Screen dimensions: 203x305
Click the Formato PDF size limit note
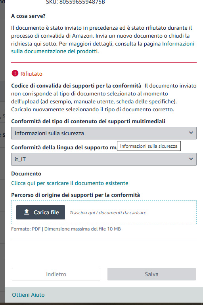point(66,229)
